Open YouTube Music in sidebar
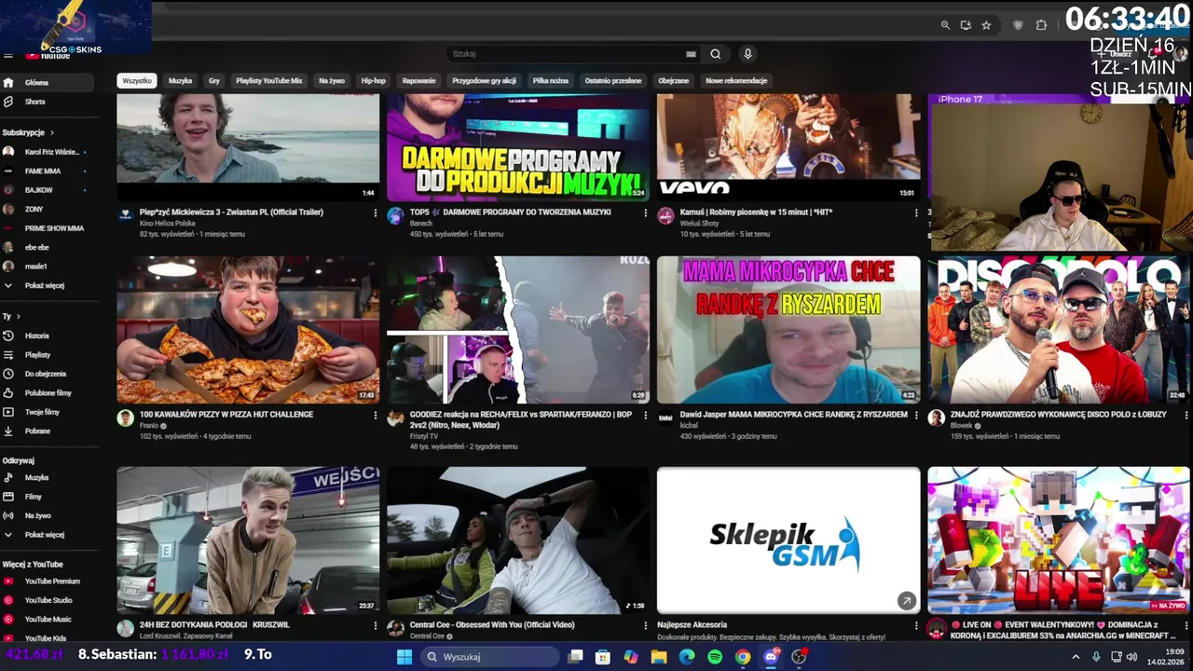This screenshot has width=1193, height=671. pyautogui.click(x=47, y=619)
